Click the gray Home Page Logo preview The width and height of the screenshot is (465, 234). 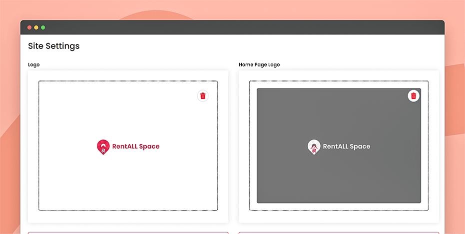pyautogui.click(x=339, y=145)
